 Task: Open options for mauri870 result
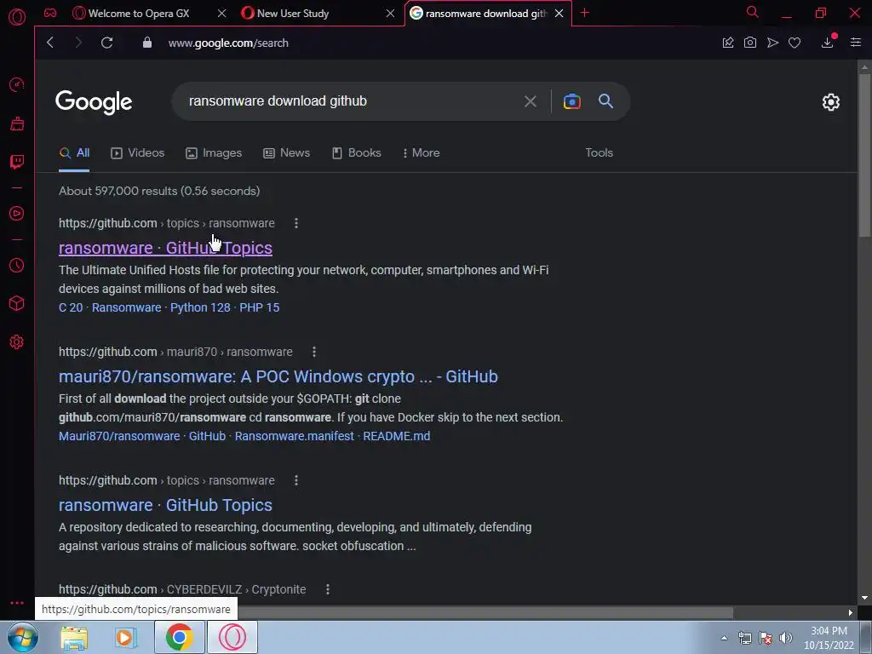coord(313,352)
